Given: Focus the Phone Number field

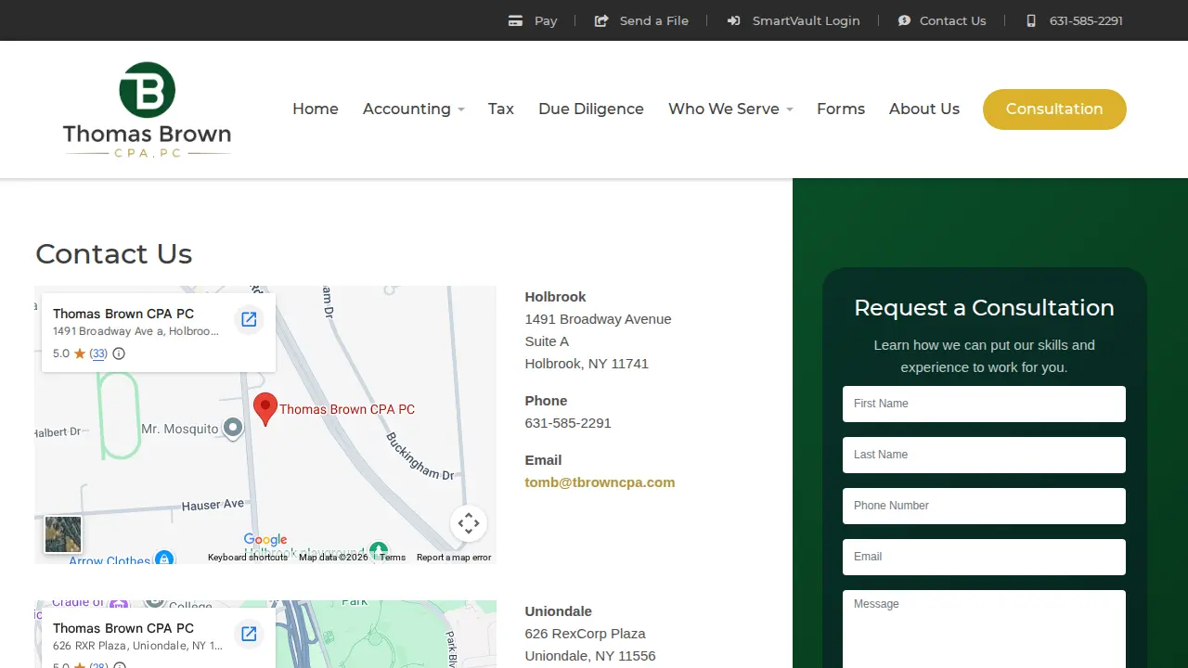Looking at the screenshot, I should click(x=984, y=506).
